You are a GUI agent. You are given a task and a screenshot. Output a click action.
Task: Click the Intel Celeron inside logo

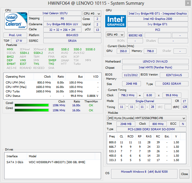tap(15, 22)
